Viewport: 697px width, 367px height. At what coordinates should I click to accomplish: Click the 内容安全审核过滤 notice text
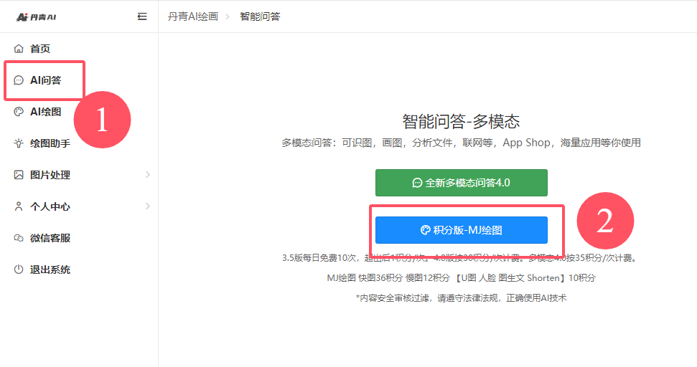(461, 297)
